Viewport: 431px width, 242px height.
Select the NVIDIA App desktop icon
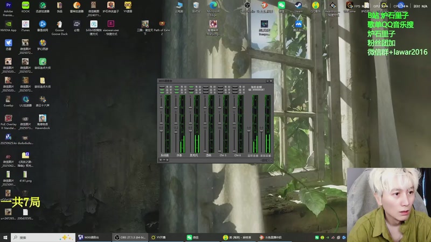click(8, 24)
